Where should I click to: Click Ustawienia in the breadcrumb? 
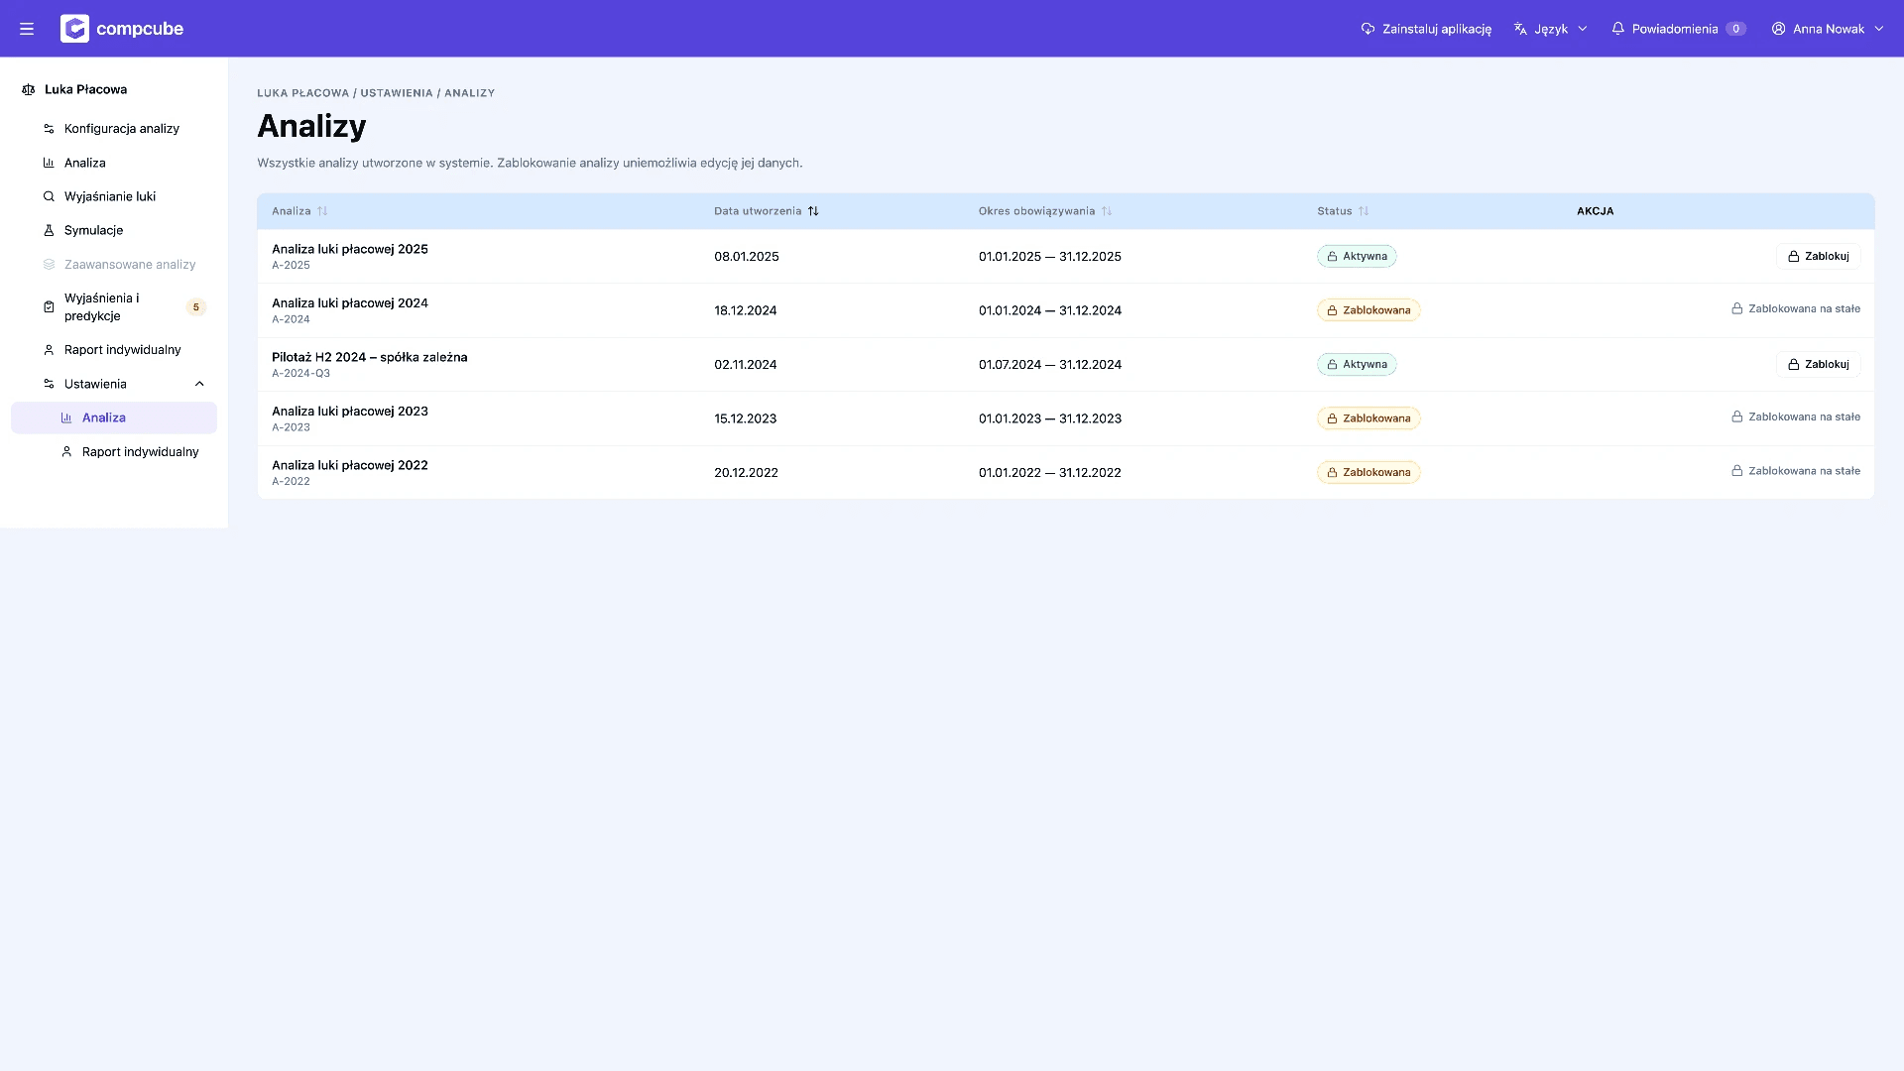click(397, 93)
